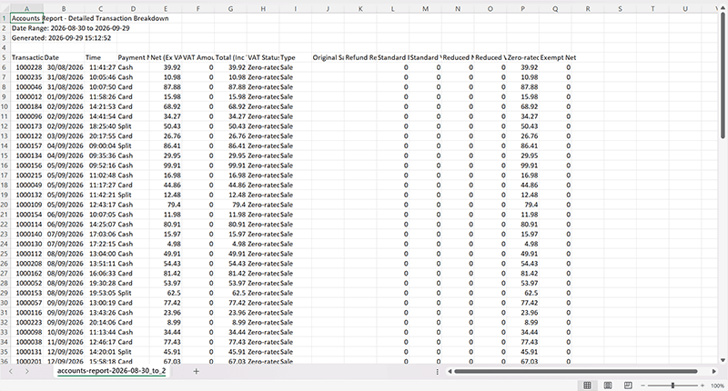Select row 5 header
The width and height of the screenshot is (728, 391).
5,57
